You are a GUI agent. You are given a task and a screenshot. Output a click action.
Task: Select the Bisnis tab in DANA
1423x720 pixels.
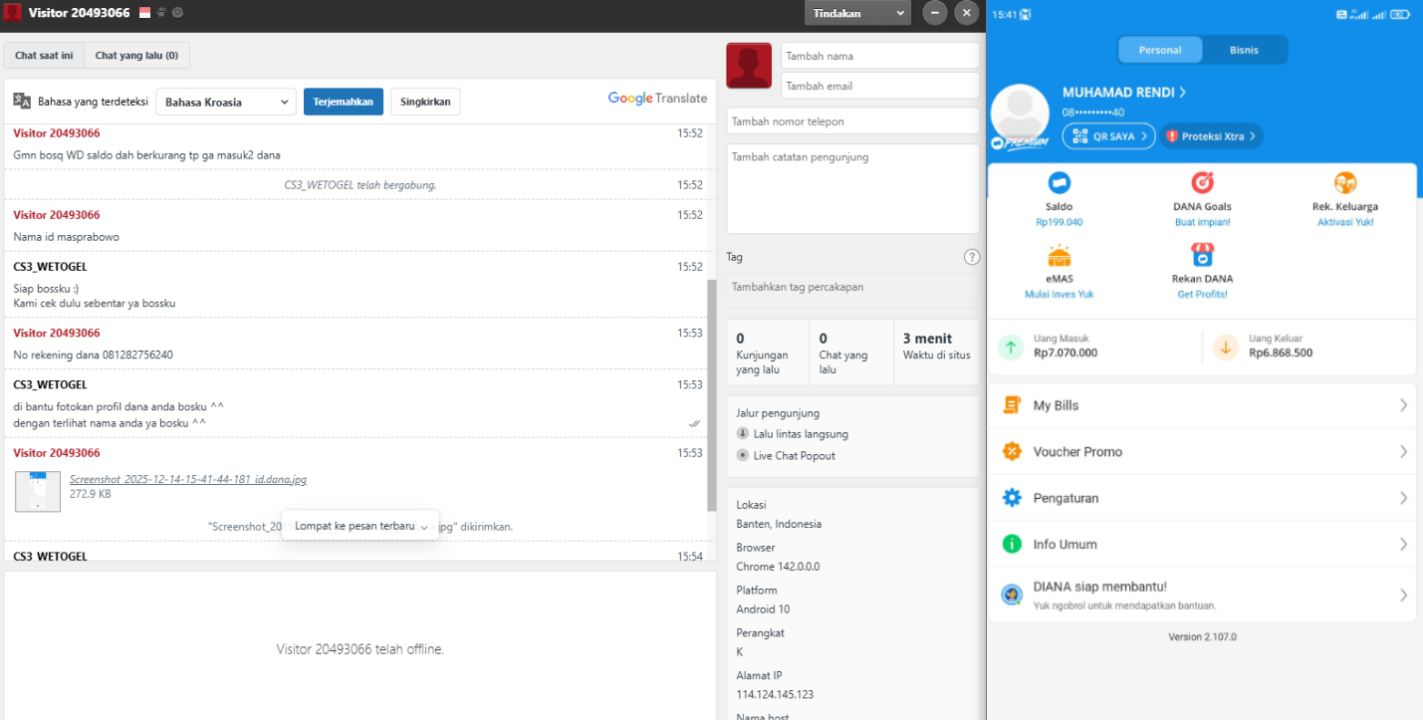[x=1244, y=50]
